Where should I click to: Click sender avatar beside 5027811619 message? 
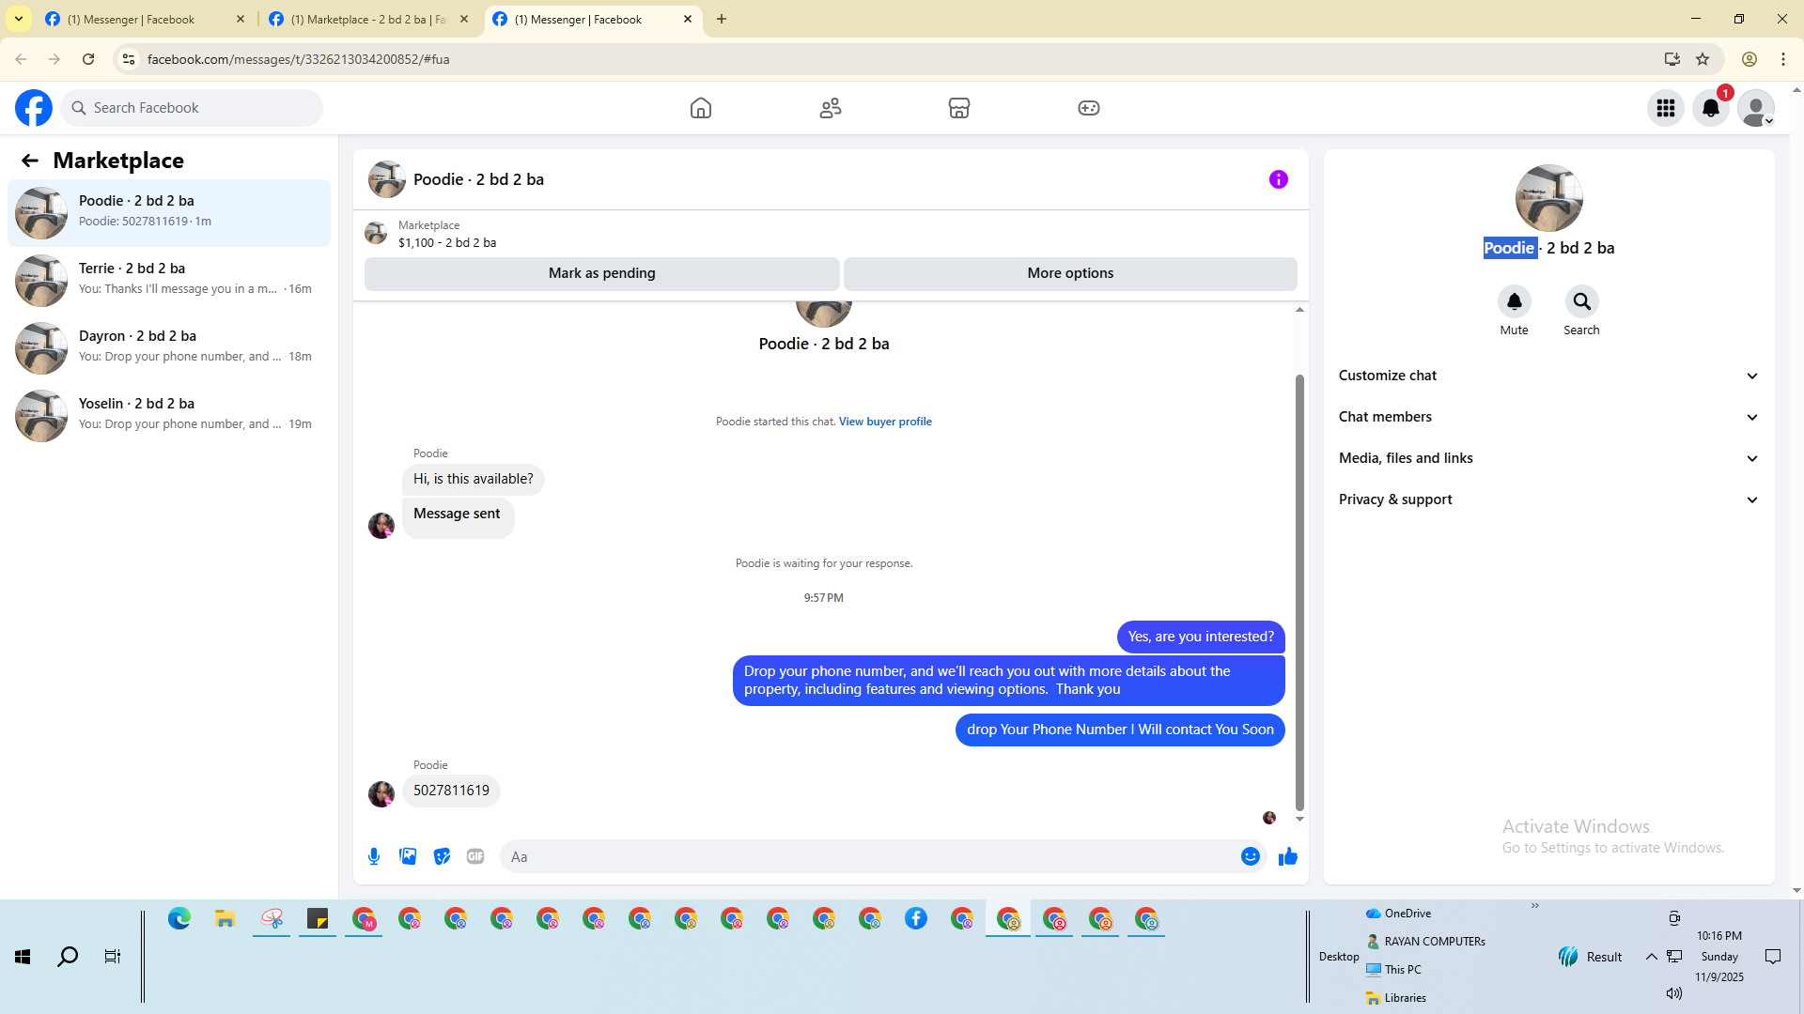pos(381,794)
